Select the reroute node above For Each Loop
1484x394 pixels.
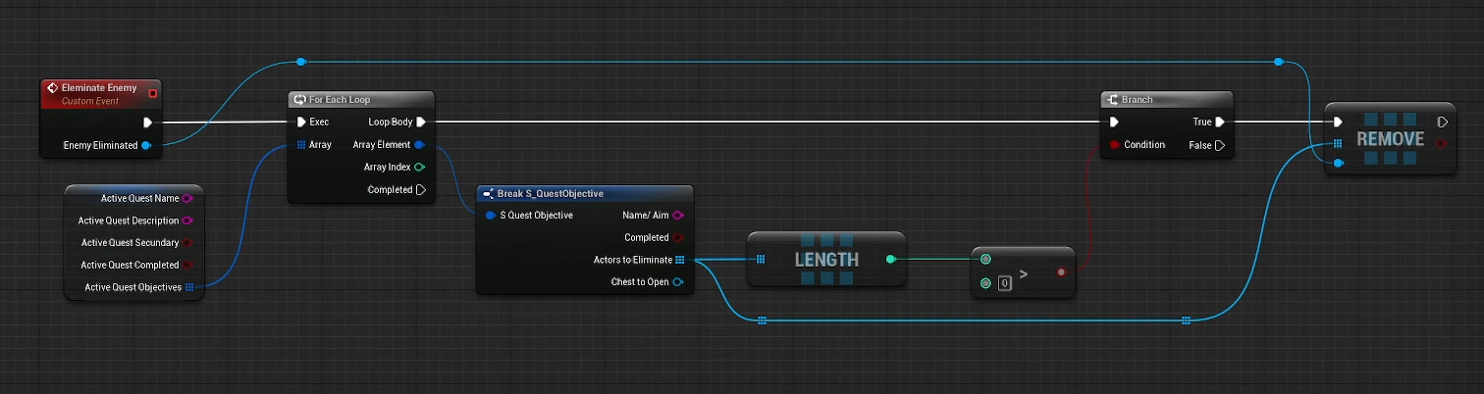[x=301, y=62]
